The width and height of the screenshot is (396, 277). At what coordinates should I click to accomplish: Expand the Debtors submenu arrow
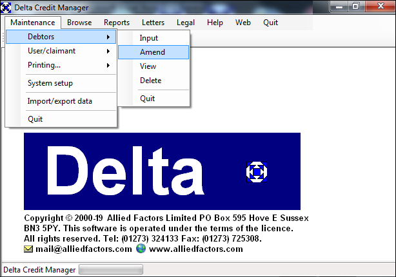click(108, 37)
